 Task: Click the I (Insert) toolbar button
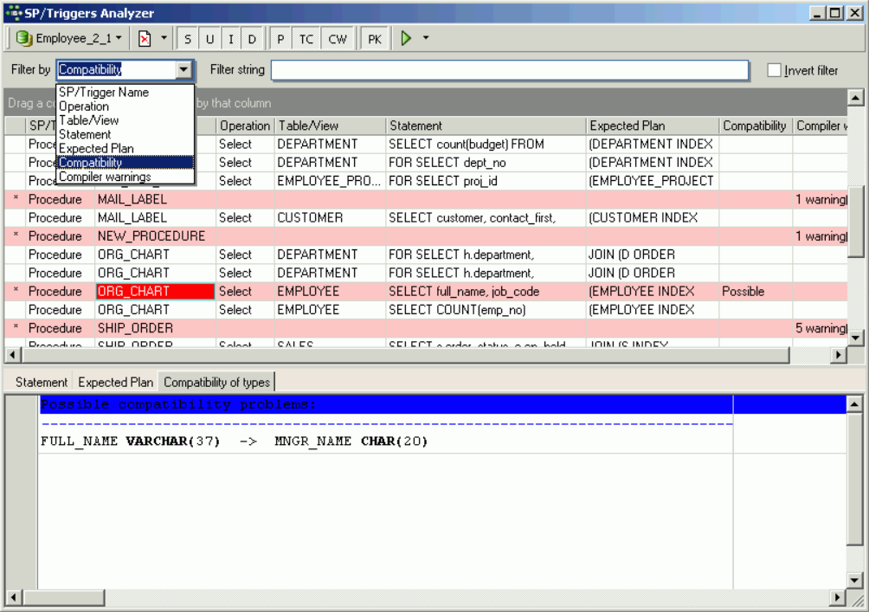click(x=231, y=39)
